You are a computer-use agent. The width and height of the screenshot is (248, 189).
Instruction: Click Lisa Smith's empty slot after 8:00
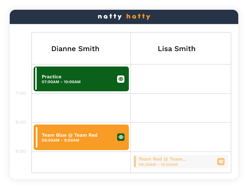[181, 137]
